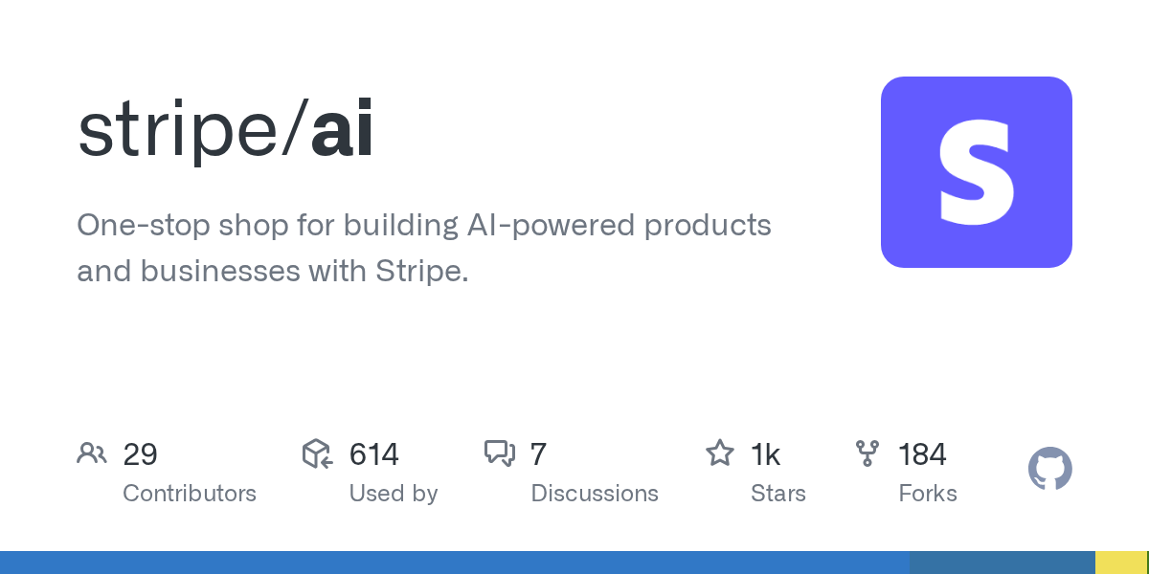Click the yellow language bar segment
The image size is (1149, 574).
(1120, 563)
